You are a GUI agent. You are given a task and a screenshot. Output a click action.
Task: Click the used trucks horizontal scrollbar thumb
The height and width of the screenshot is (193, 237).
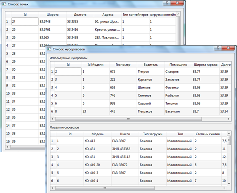tap(128, 119)
